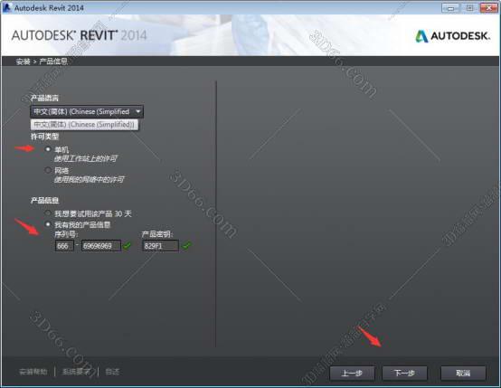
Task: Select the 单机 standalone license radio button
Action: pos(48,149)
